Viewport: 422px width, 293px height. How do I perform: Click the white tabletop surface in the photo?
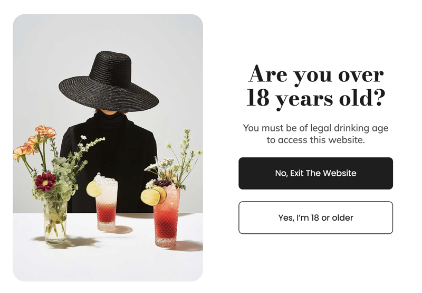tap(108, 259)
